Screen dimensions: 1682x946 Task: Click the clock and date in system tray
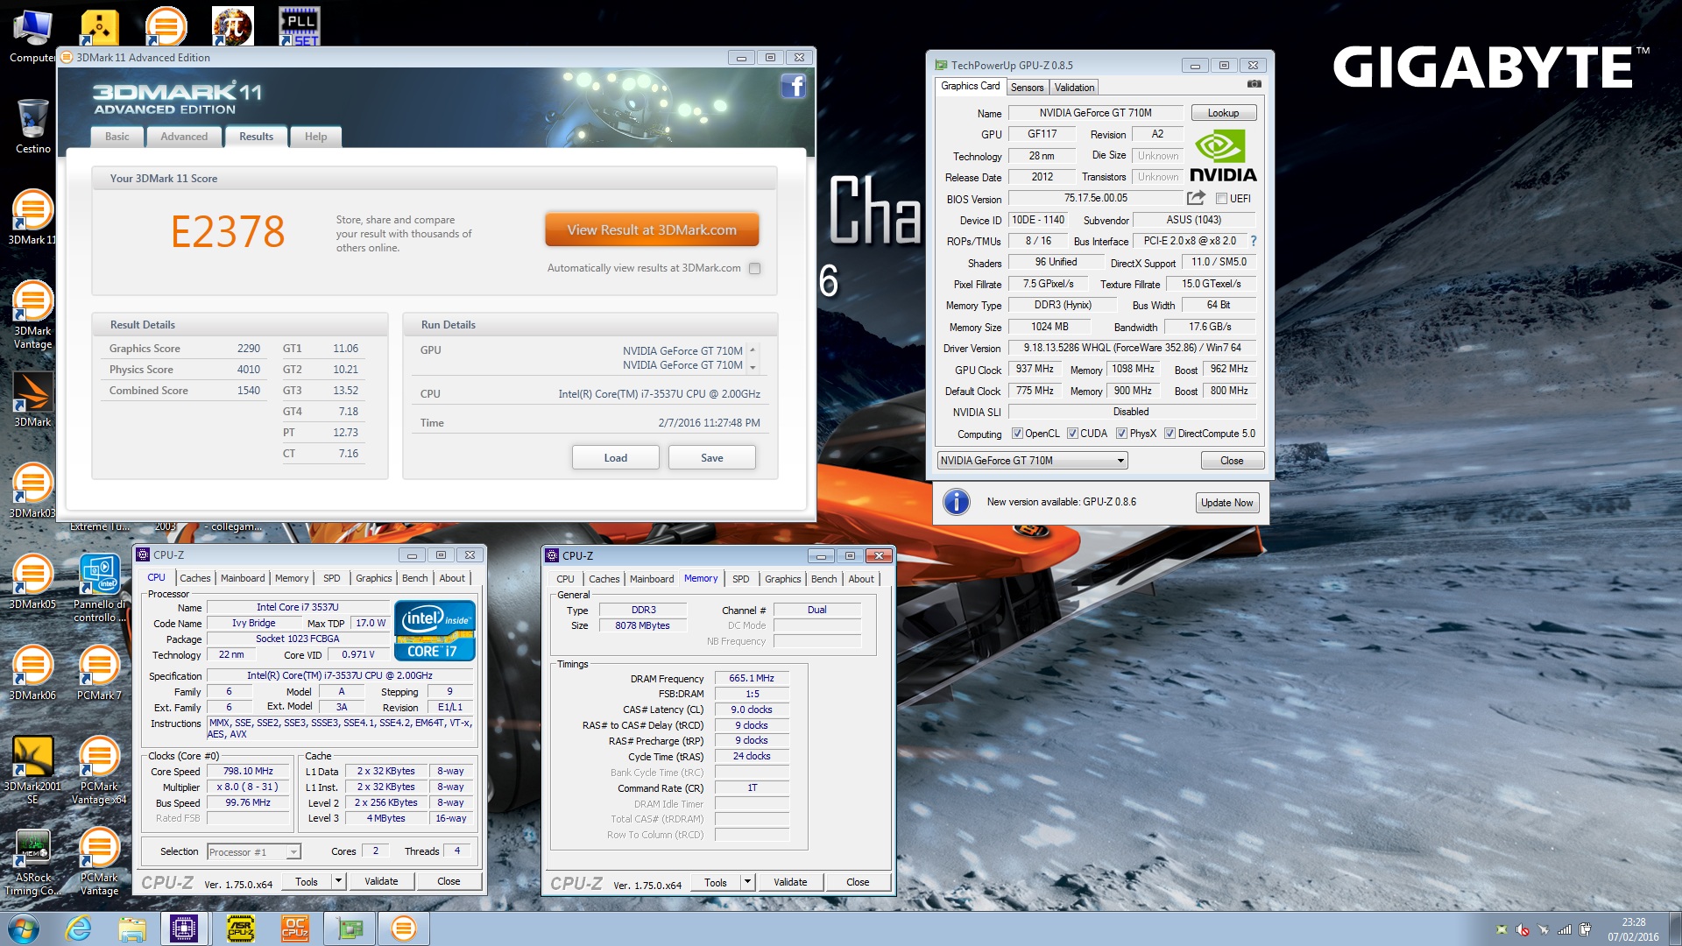1633,929
